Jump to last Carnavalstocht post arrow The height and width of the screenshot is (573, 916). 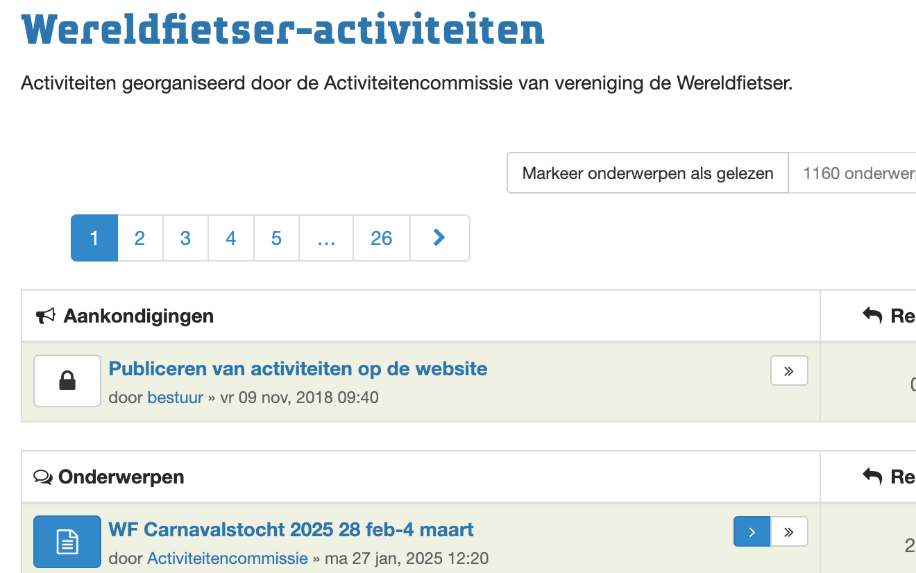(x=789, y=532)
